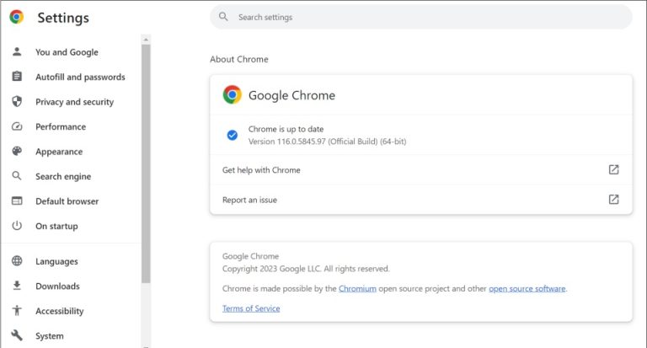Image resolution: width=647 pixels, height=348 pixels.
Task: Open the Search engine settings section
Action: pyautogui.click(x=63, y=176)
